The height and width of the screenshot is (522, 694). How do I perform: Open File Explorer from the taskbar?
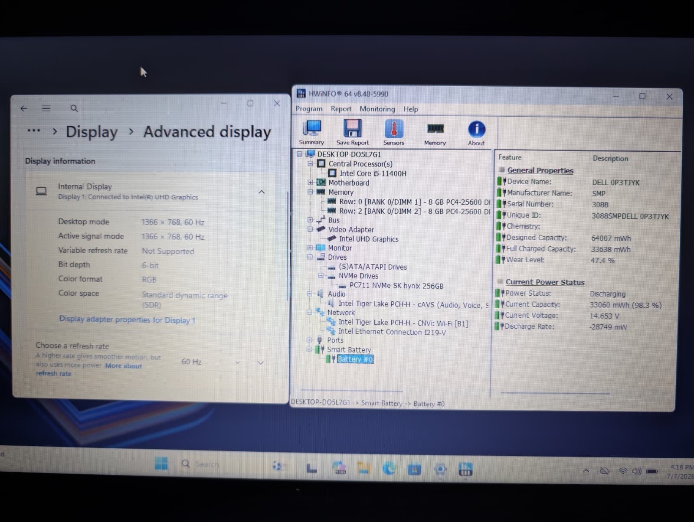tap(363, 467)
